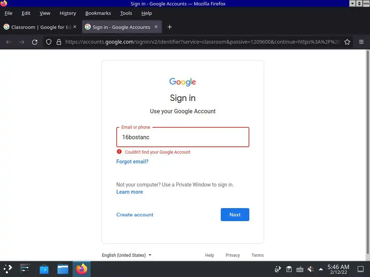
Task: Open the History menu
Action: pyautogui.click(x=68, y=13)
